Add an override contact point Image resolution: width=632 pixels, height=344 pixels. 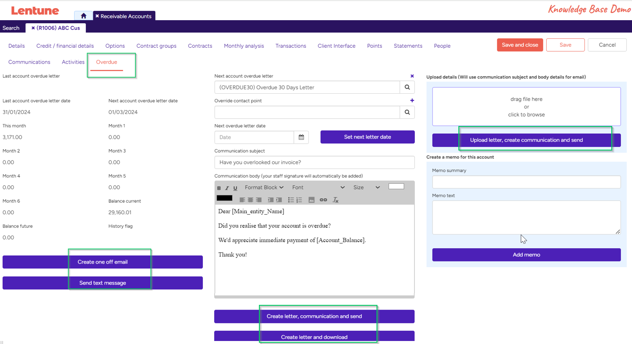(x=412, y=101)
